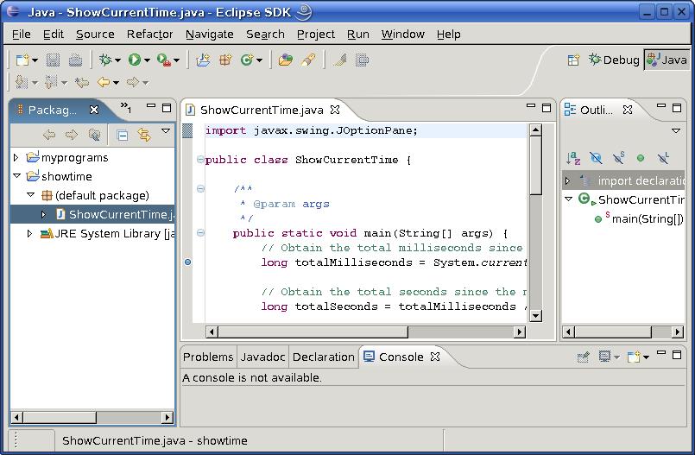
Task: Click the Save disk icon
Action: (x=54, y=60)
